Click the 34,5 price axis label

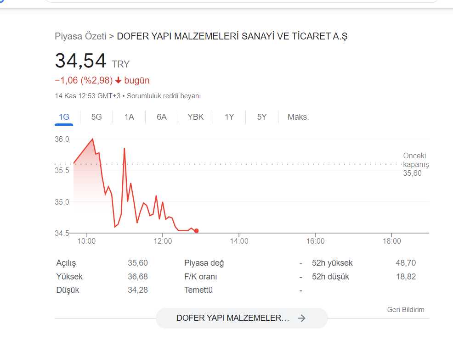pyautogui.click(x=62, y=233)
